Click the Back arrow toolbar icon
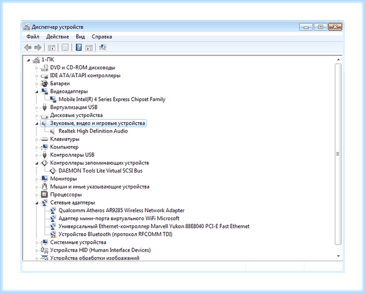This screenshot has width=365, height=293. 28,47
